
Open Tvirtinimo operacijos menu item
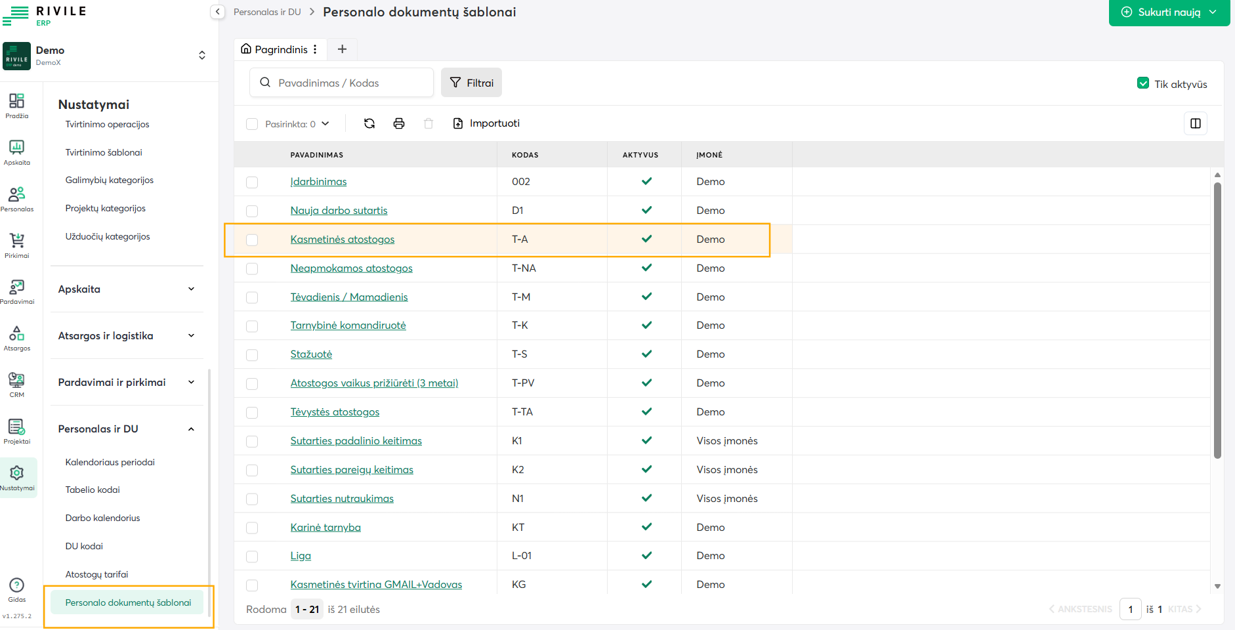pos(107,124)
